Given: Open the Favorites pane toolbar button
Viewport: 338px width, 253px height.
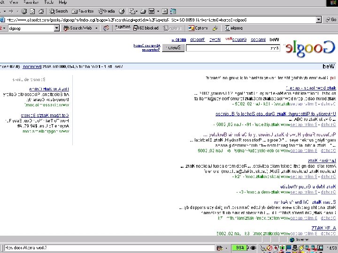Looking at the screenshot, I should pyautogui.click(x=83, y=11).
